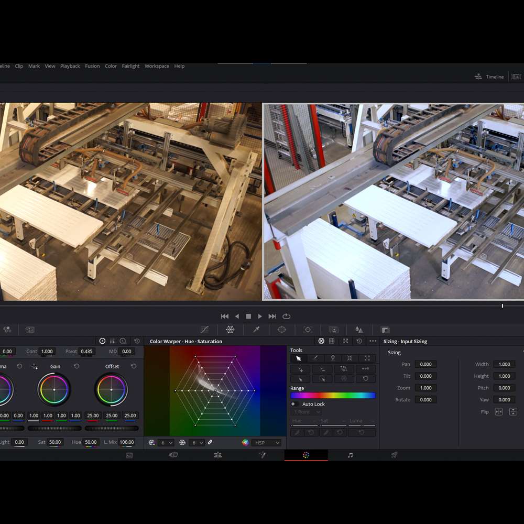The image size is (524, 524).
Task: Flip image horizontally in Sizing
Action: 499,412
